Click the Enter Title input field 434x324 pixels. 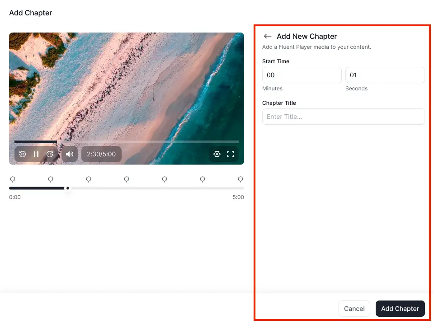click(343, 117)
